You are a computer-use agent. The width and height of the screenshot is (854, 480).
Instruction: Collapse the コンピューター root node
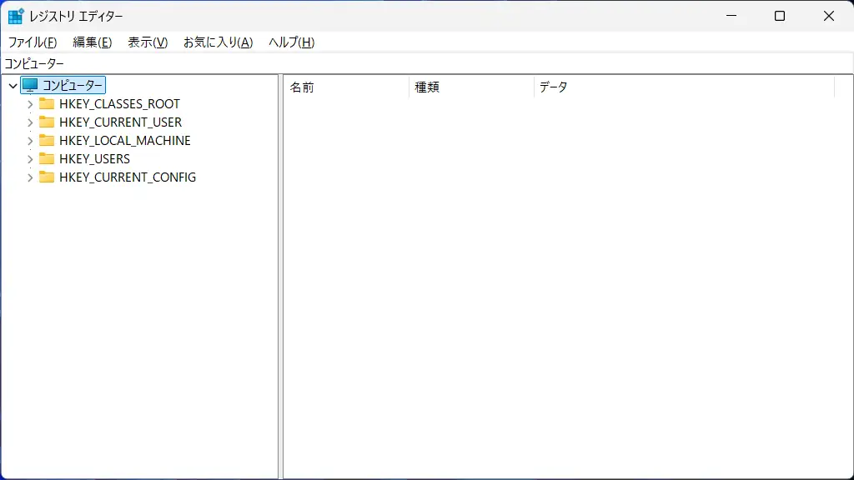click(13, 84)
